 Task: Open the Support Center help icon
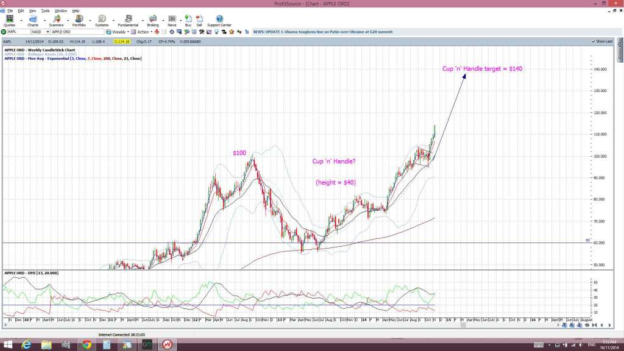coord(219,21)
